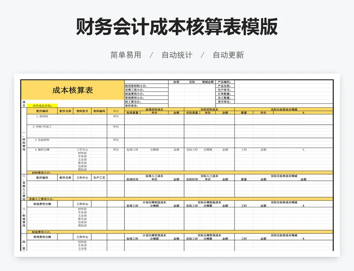
Task: Select the 增减金额 column header
Action: (208, 82)
